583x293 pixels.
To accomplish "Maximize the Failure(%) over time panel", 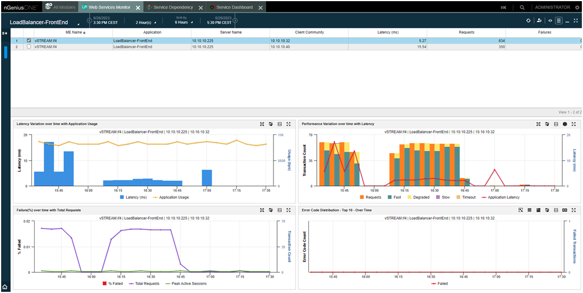I will tap(288, 210).
